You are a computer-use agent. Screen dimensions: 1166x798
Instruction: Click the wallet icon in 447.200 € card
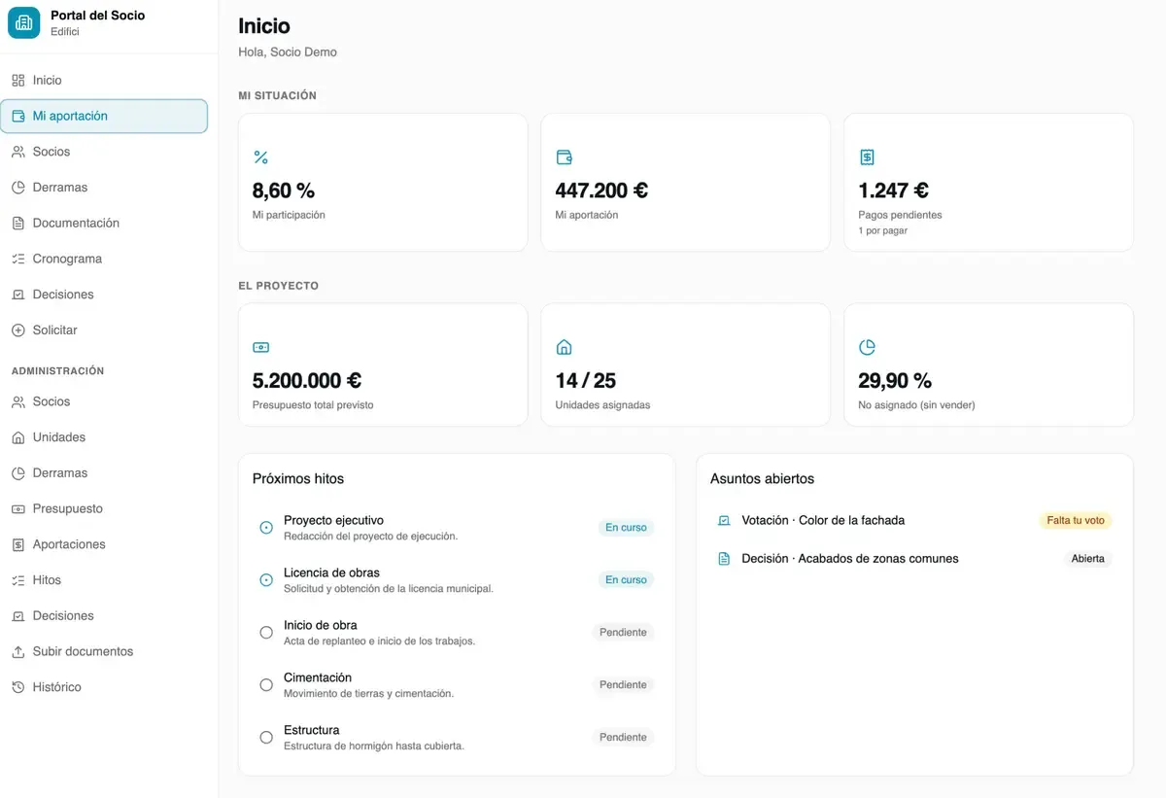click(564, 157)
